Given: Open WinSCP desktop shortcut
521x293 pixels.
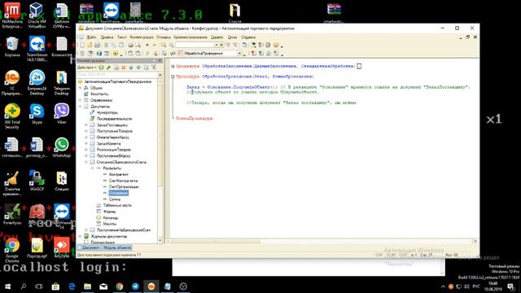Looking at the screenshot, I should [x=37, y=181].
